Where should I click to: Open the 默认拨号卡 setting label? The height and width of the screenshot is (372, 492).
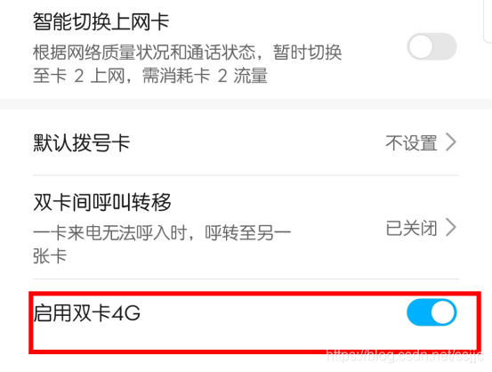click(x=82, y=142)
